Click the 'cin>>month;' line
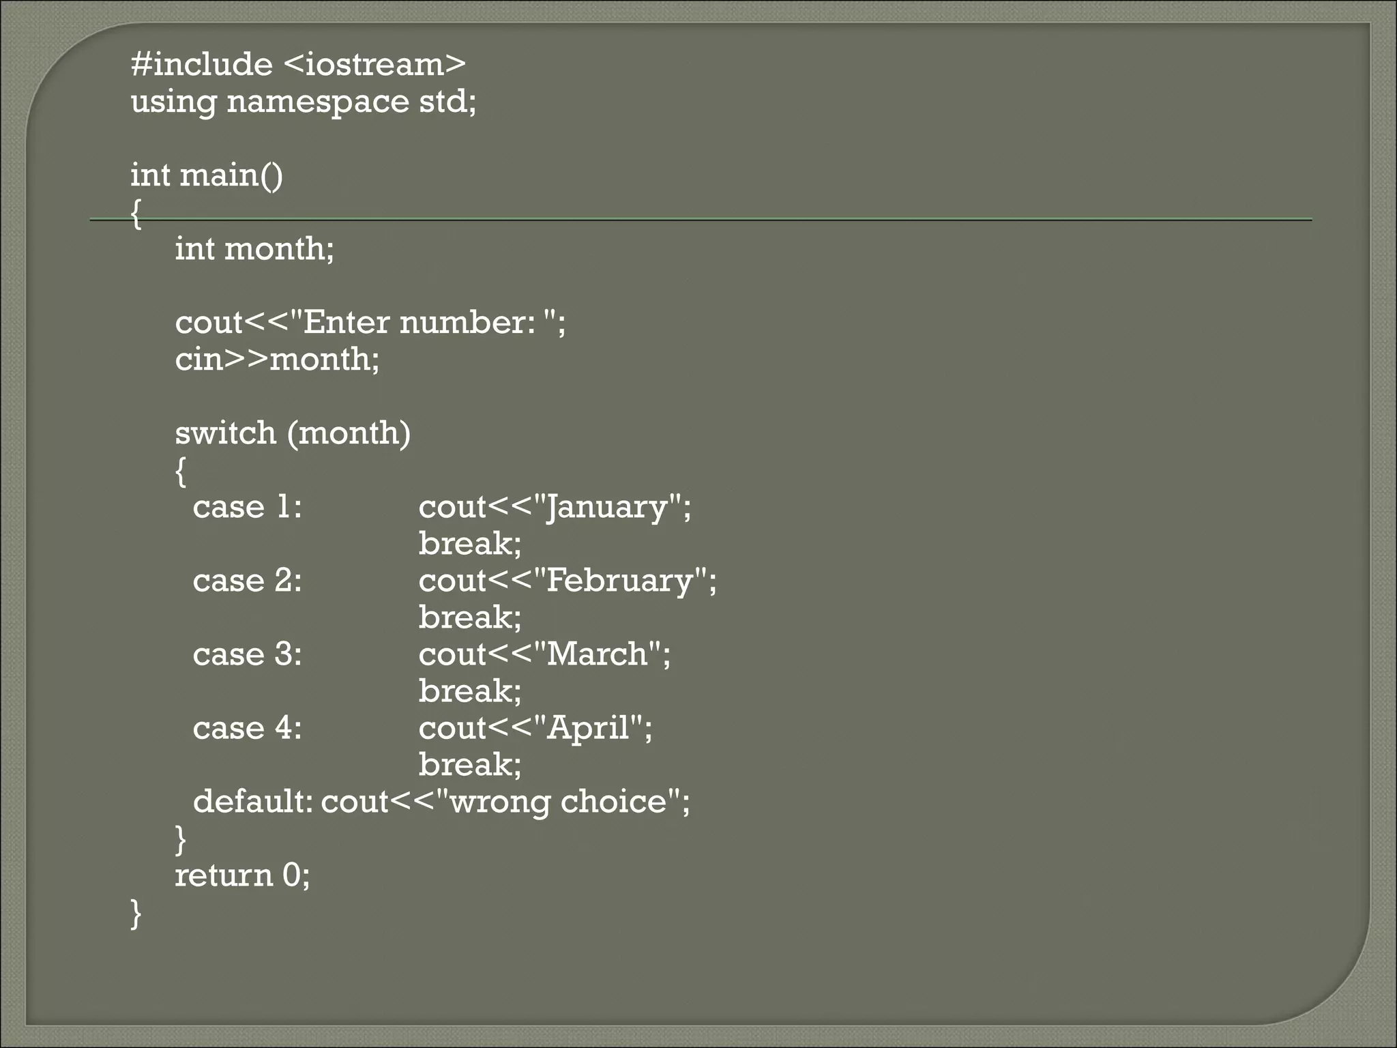Image resolution: width=1397 pixels, height=1048 pixels. pos(277,359)
